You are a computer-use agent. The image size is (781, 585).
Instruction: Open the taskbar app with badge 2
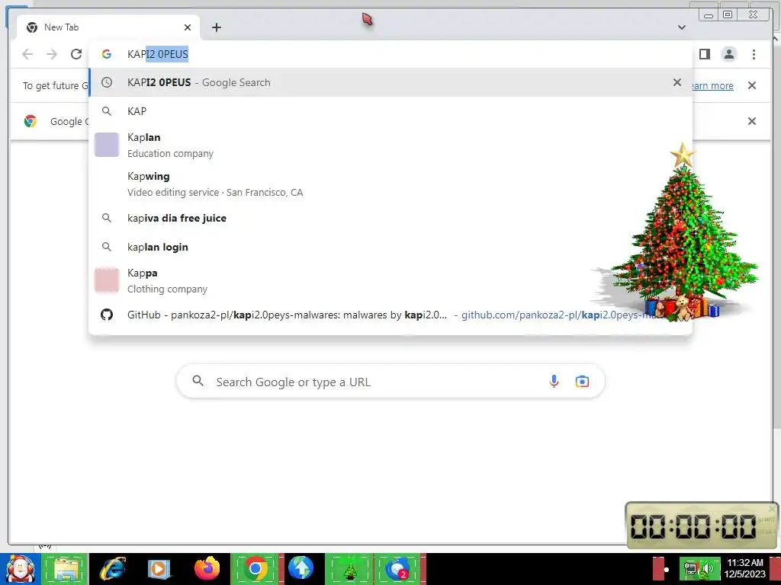397,568
